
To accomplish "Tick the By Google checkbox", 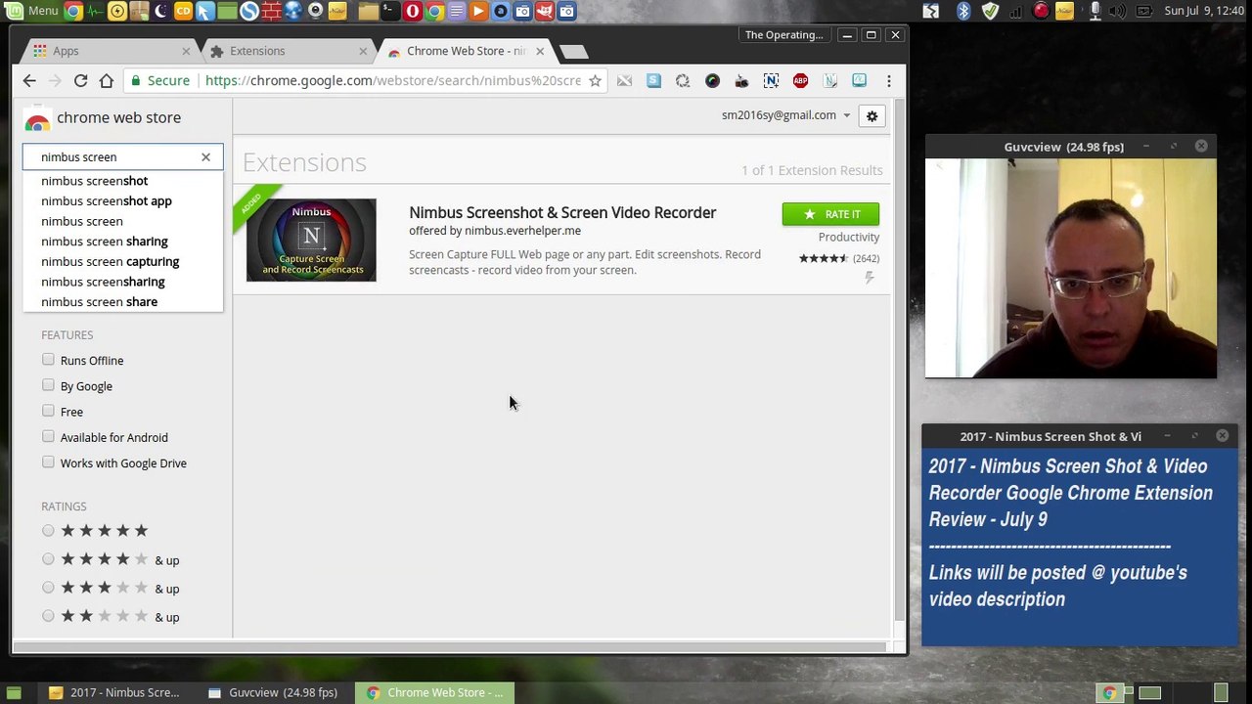I will (x=48, y=385).
